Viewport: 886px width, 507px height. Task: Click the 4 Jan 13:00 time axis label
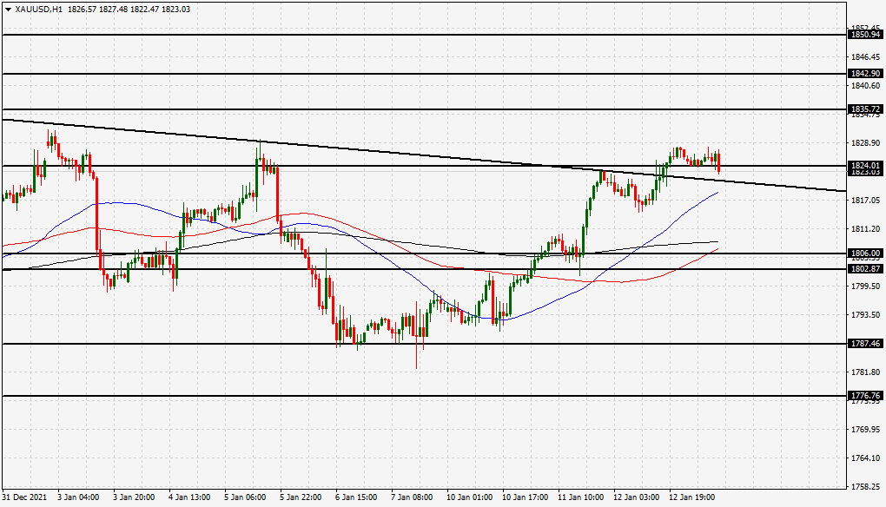click(190, 497)
